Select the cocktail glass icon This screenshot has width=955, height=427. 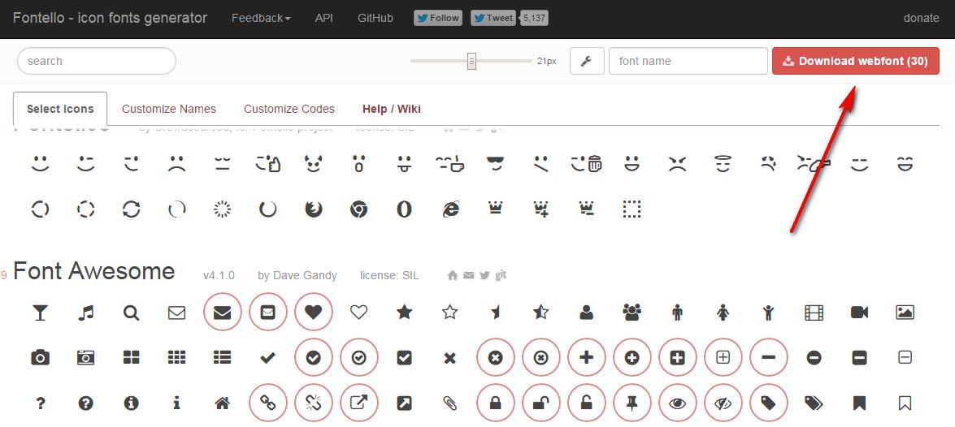[x=40, y=313]
